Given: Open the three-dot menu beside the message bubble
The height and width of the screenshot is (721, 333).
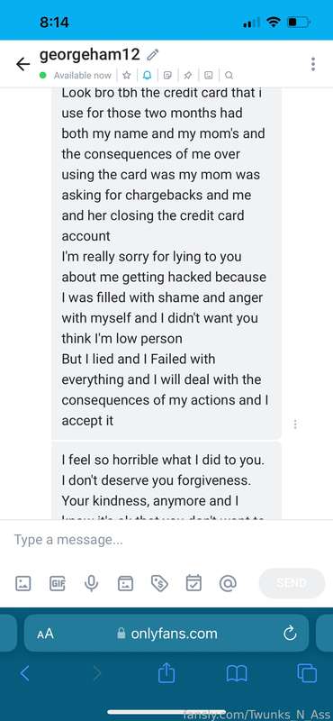Looking at the screenshot, I should [295, 424].
